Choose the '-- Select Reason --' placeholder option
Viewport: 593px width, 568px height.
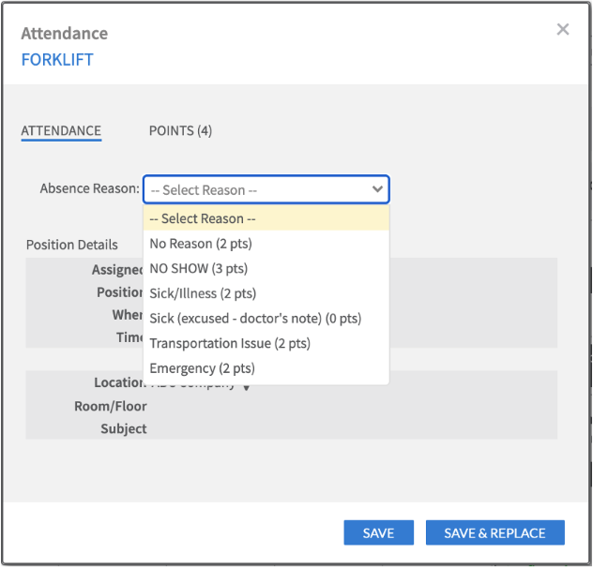tap(266, 218)
